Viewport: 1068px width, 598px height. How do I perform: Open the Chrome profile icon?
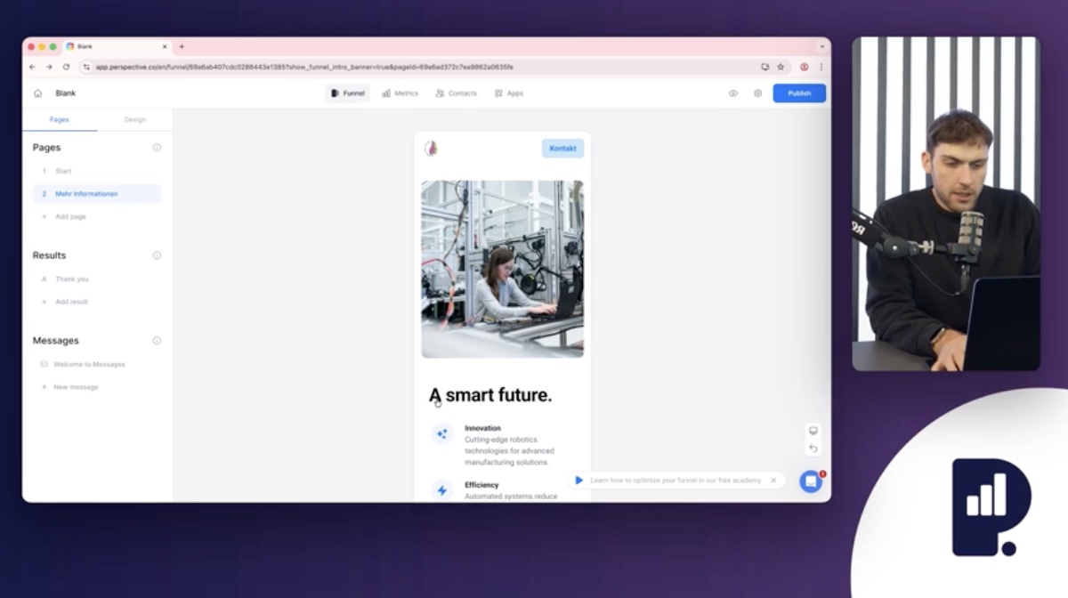(805, 67)
